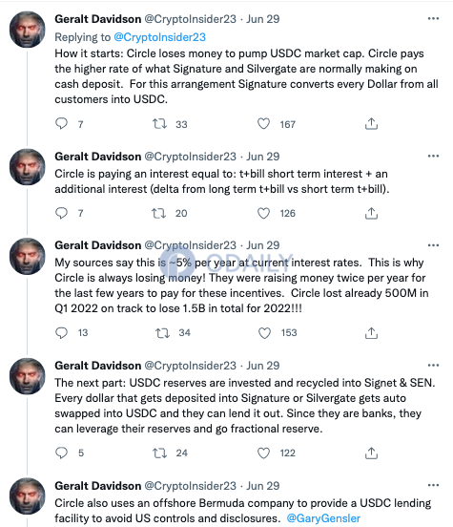Like the tweet with 122 likes

tap(263, 453)
